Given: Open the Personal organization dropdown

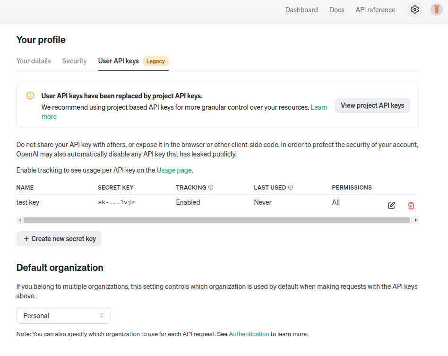Looking at the screenshot, I should click(64, 315).
